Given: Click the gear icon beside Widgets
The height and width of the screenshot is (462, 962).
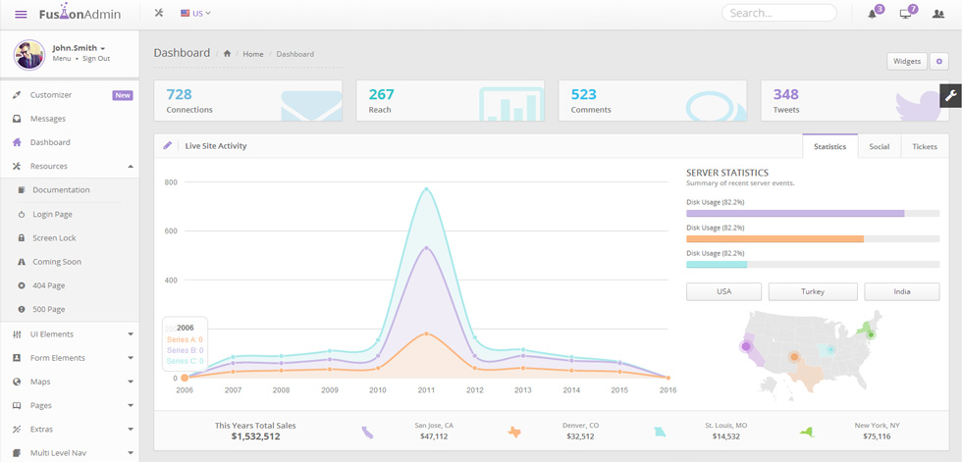Looking at the screenshot, I should [938, 61].
